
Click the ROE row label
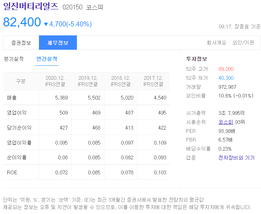click(x=12, y=172)
